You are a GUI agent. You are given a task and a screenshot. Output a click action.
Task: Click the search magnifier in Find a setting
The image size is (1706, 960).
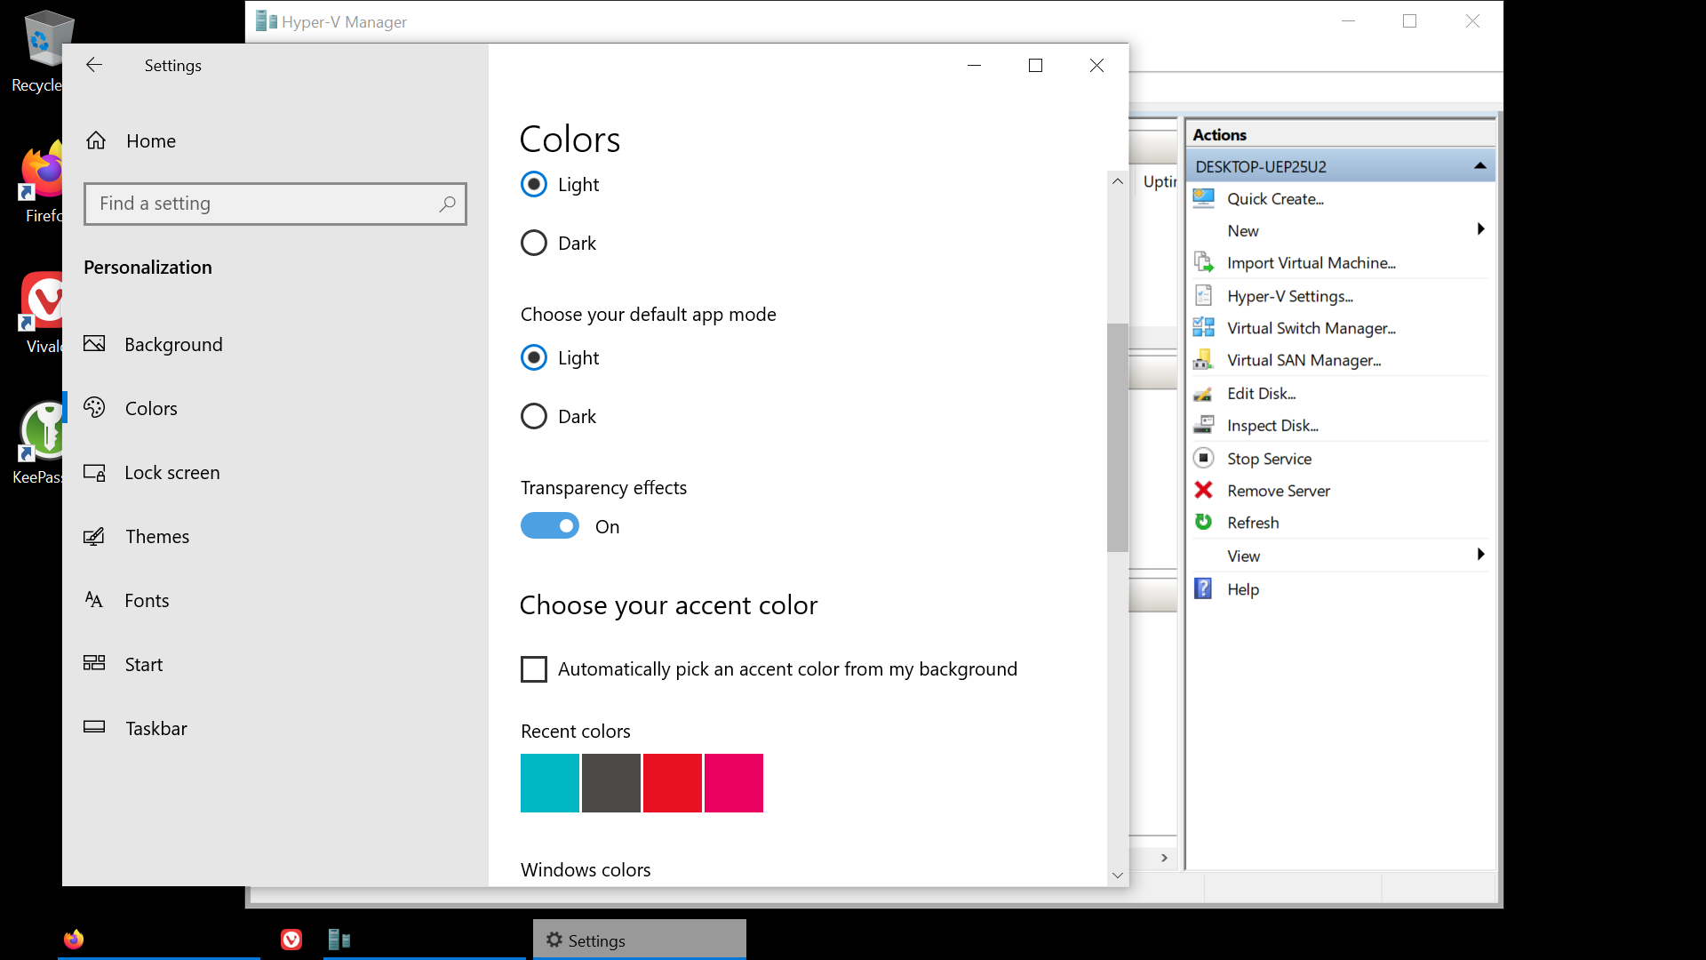[x=447, y=204]
